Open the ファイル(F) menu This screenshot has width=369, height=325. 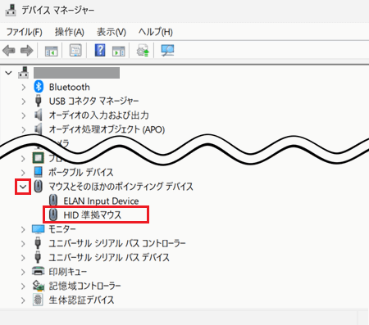tap(25, 32)
